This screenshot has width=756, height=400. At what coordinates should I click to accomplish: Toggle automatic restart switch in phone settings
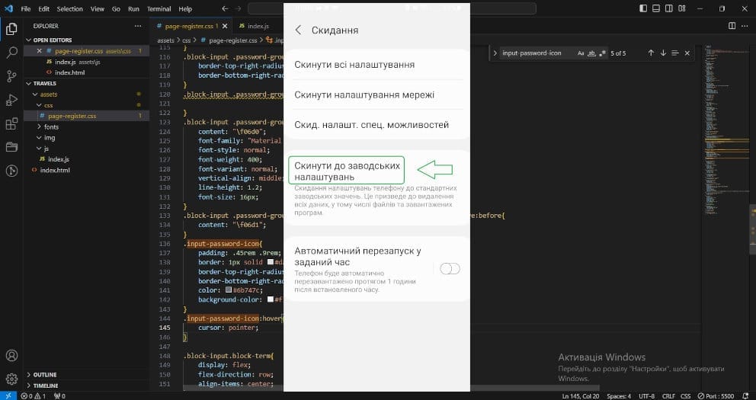click(450, 268)
